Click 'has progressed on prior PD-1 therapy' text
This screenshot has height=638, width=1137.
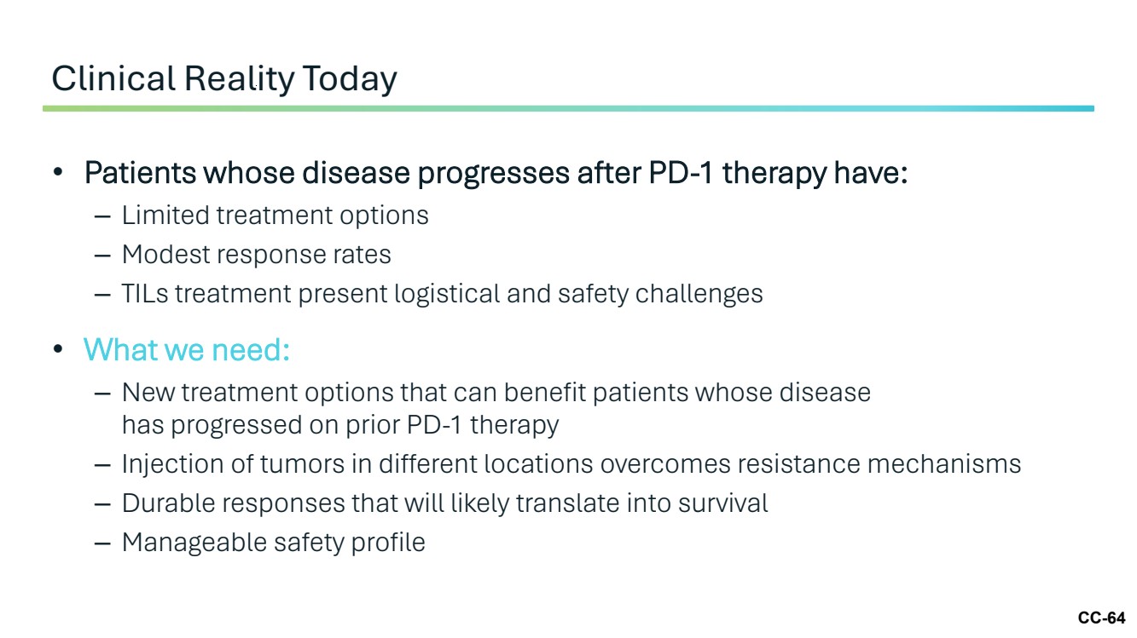[340, 424]
